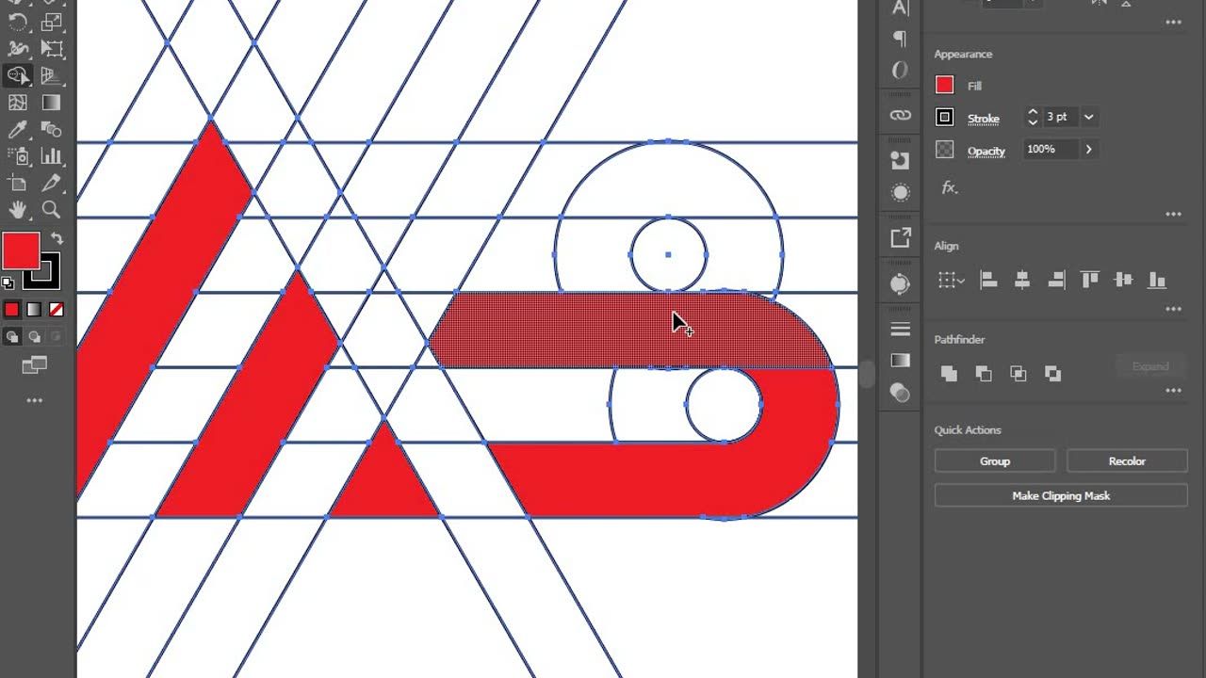The width and height of the screenshot is (1206, 678).
Task: Select the Blend tool
Action: (51, 130)
